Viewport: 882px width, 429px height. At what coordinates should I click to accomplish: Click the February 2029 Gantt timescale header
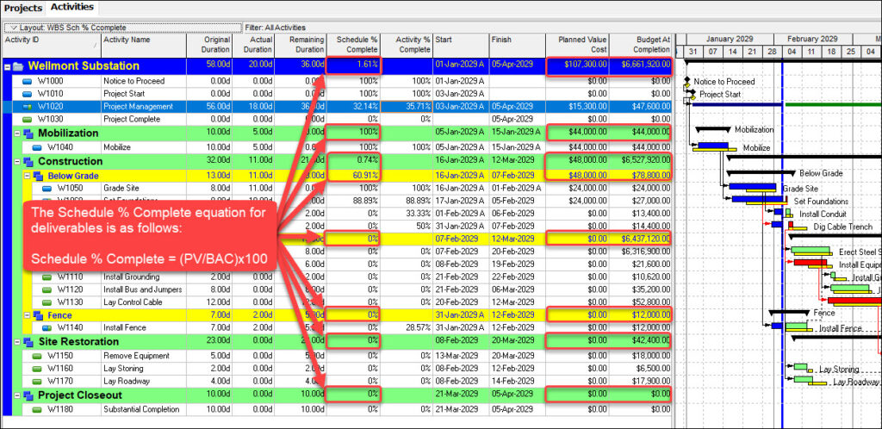(813, 40)
